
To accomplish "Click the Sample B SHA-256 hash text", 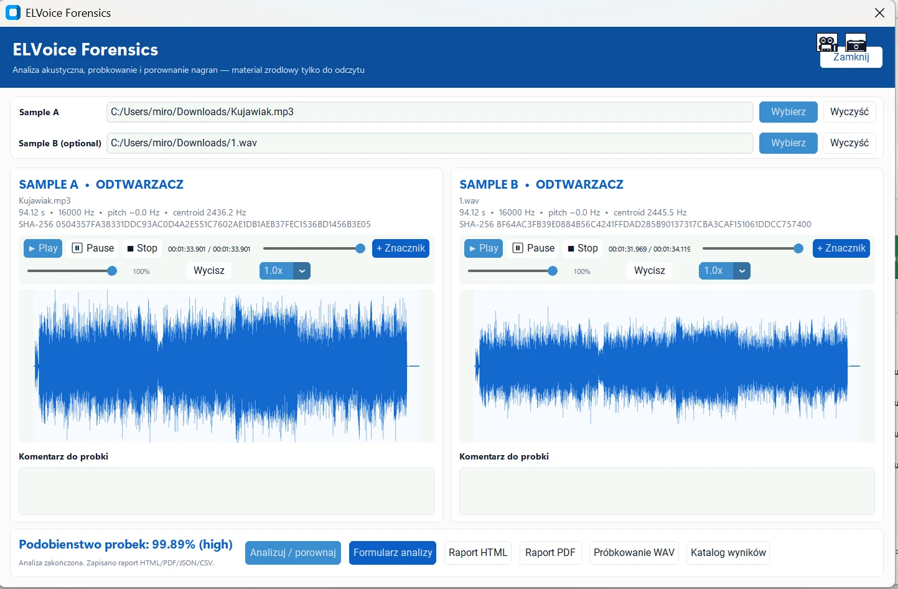I will (635, 224).
